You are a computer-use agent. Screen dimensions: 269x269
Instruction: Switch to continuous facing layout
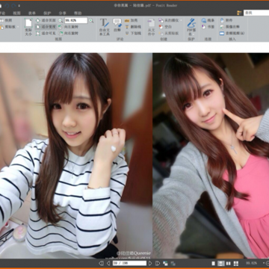pos(236,263)
